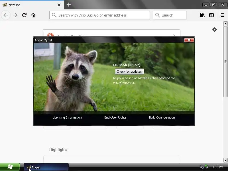This screenshot has width=228, height=171.
Task: Click the scrollbar up arrow
Action: pos(225,24)
